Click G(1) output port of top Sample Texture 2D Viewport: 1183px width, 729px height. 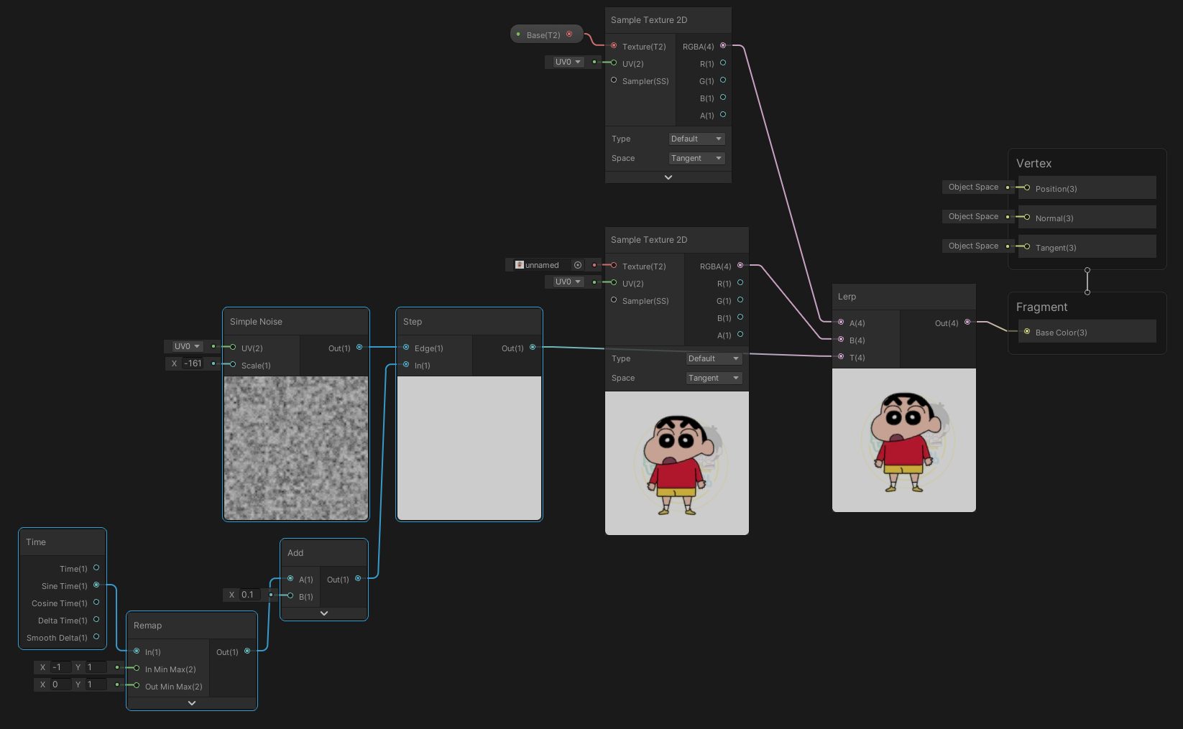point(723,80)
